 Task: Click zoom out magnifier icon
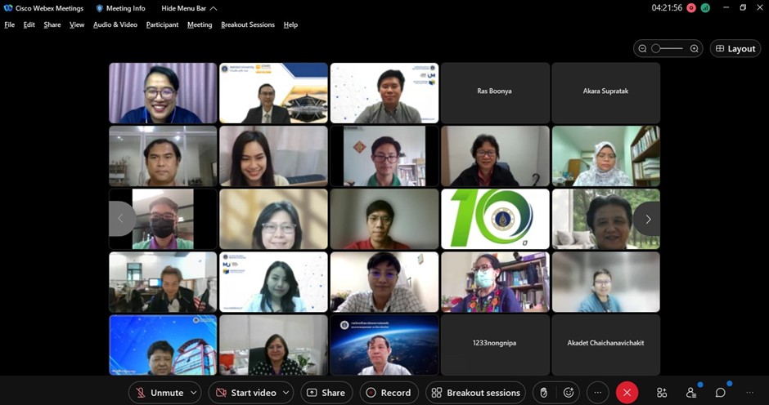click(642, 49)
